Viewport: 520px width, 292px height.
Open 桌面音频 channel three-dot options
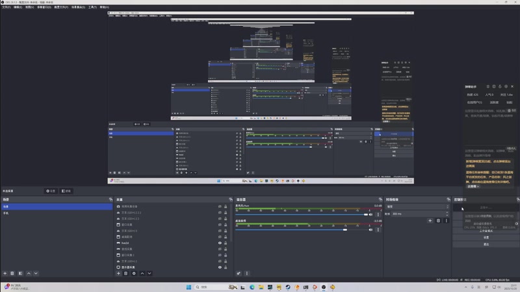(x=378, y=230)
